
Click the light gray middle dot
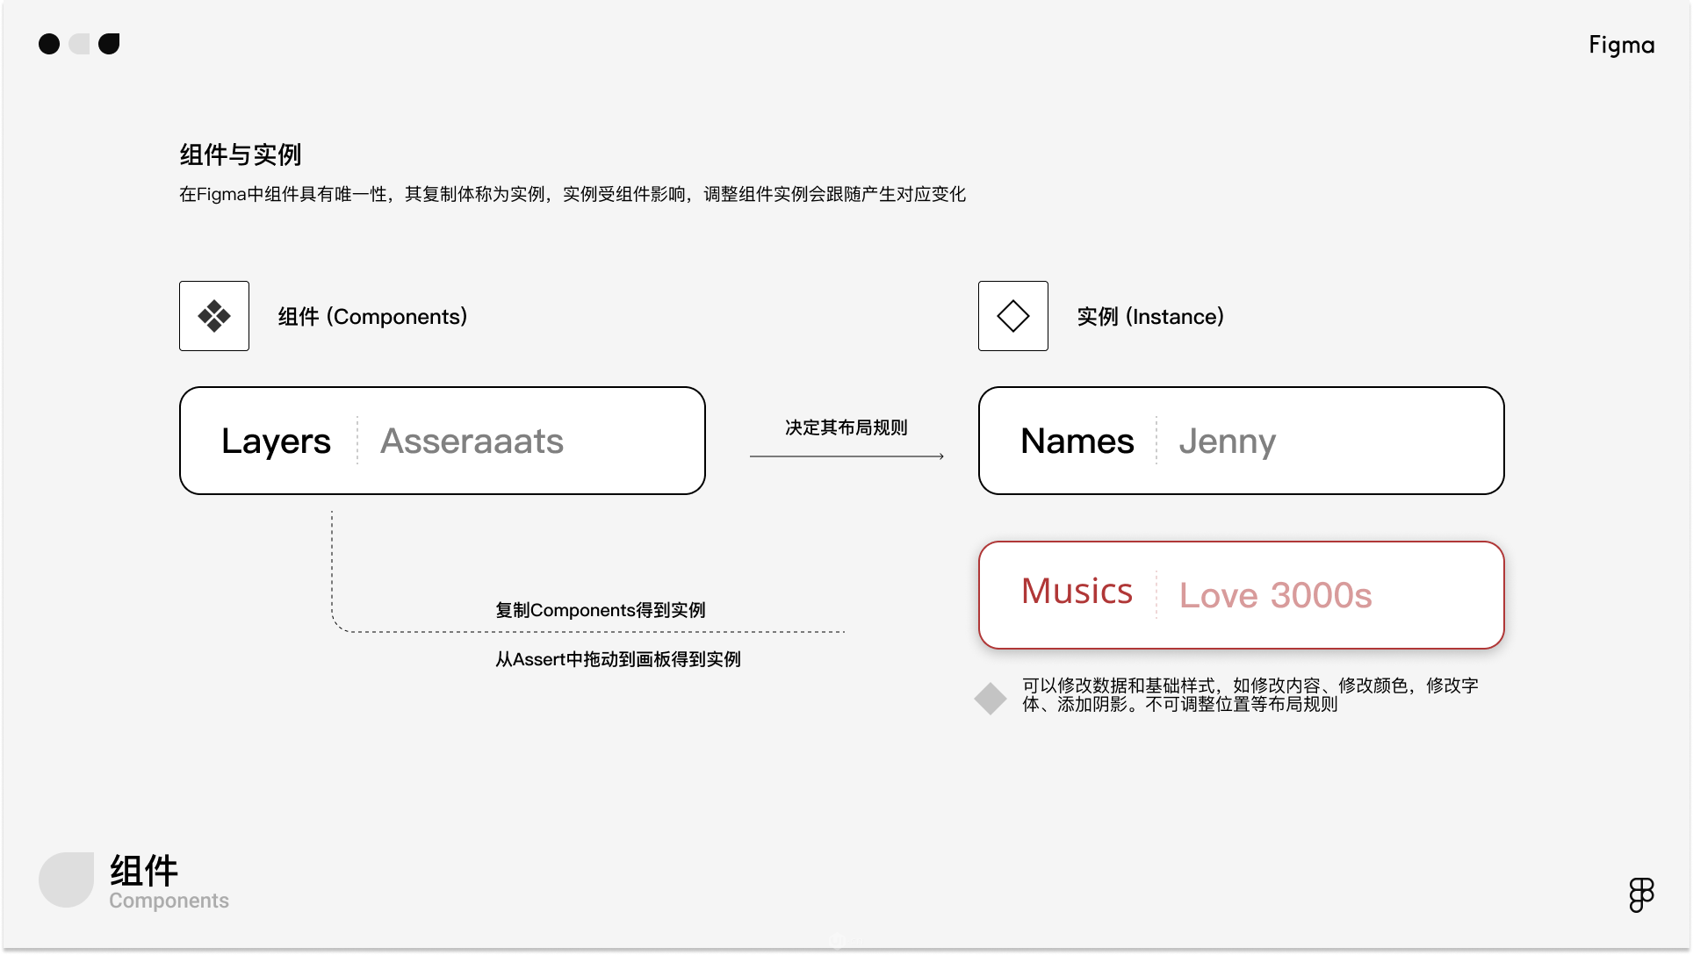80,44
